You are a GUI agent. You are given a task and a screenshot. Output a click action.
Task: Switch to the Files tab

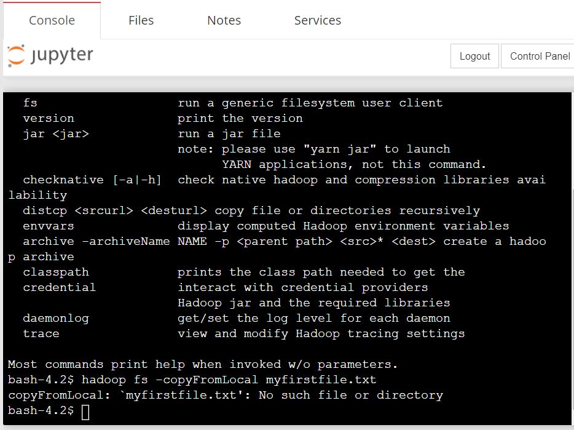click(x=141, y=20)
